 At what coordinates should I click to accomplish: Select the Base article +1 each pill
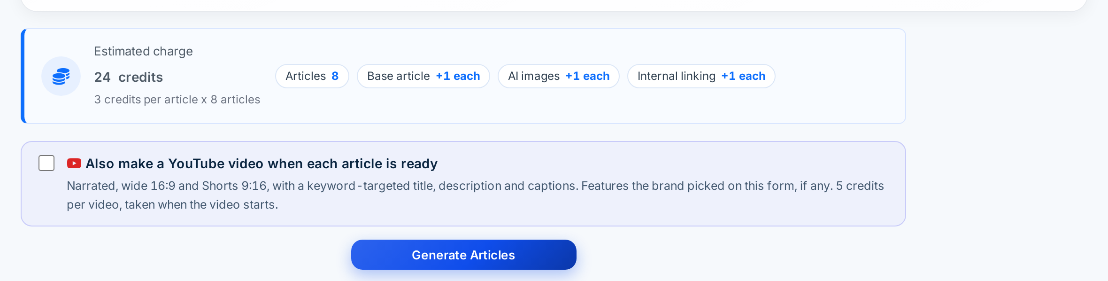[x=423, y=76]
